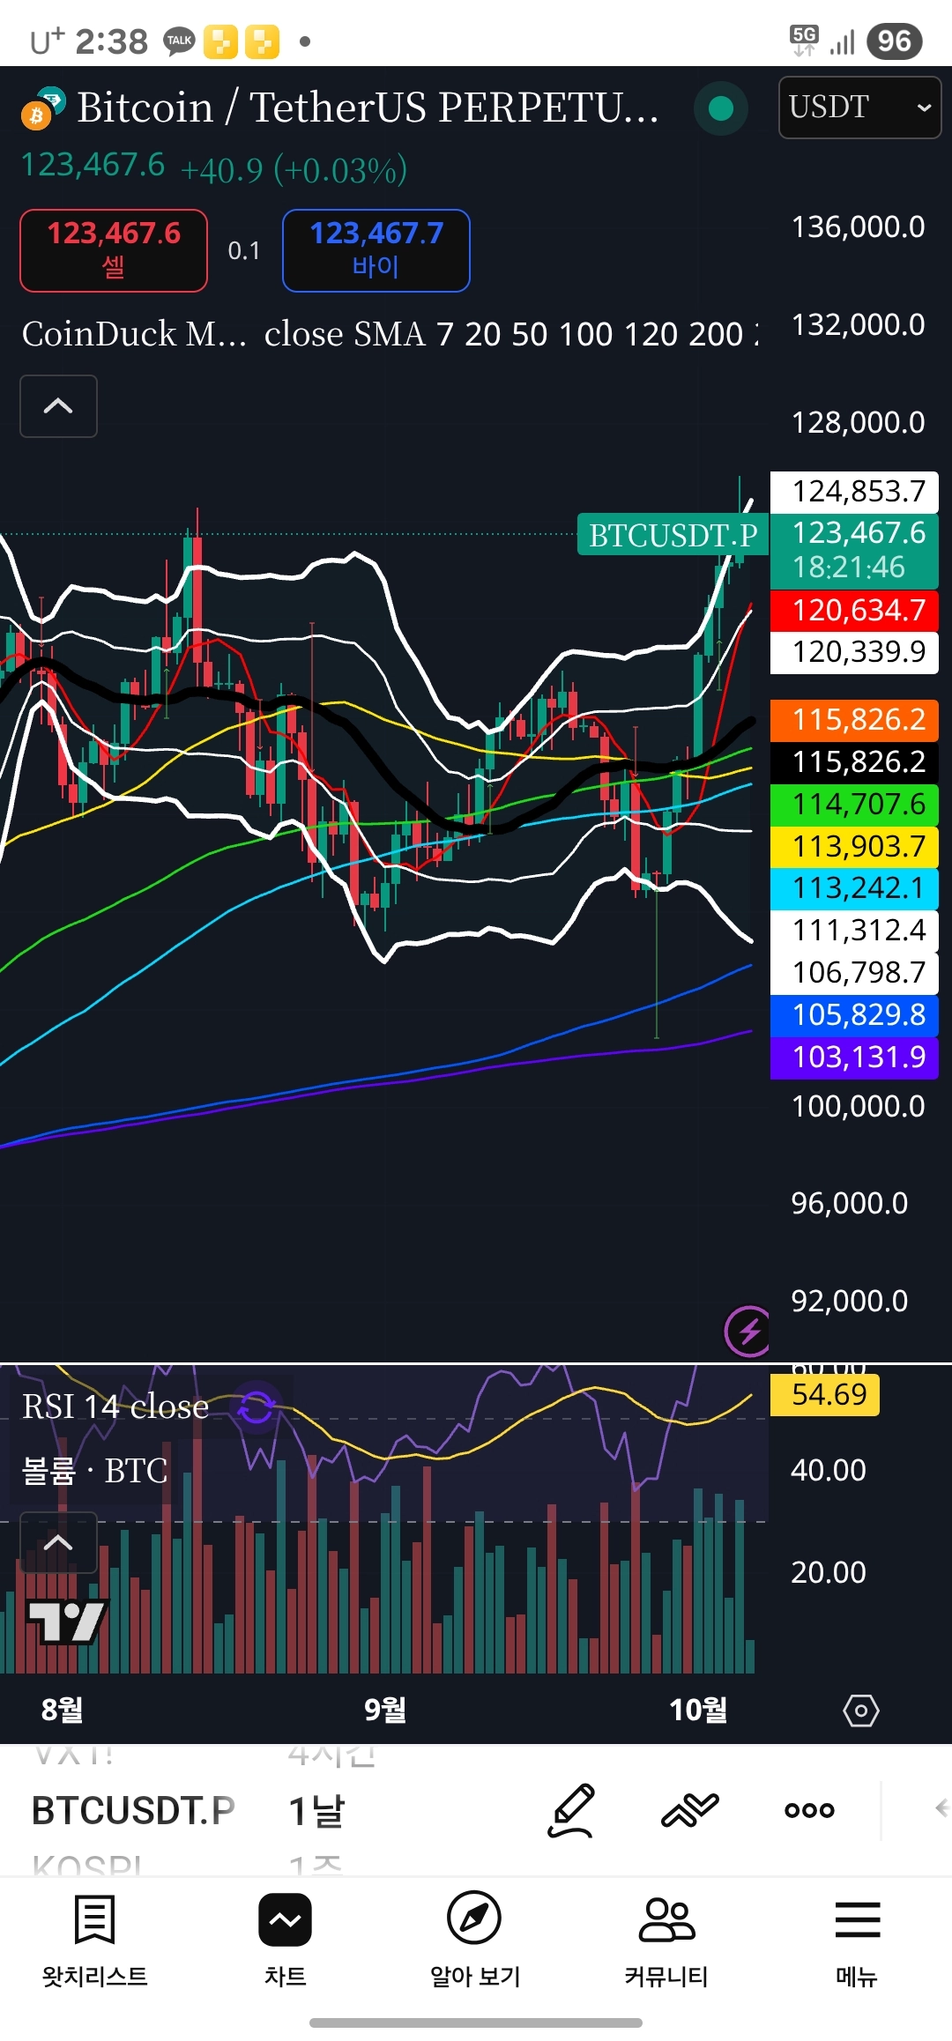Open the indicators icon in bottom toolbar
Screen dimensions: 952x2041
[690, 1810]
